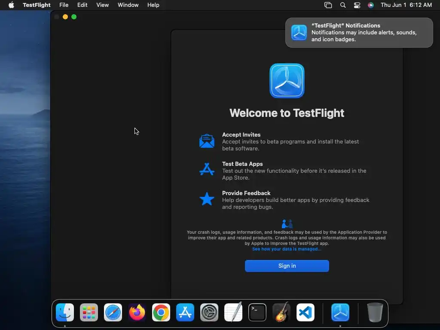Viewport: 440px width, 330px height.
Task: Click the TestFlight app logo in welcome panel
Action: coord(287,81)
